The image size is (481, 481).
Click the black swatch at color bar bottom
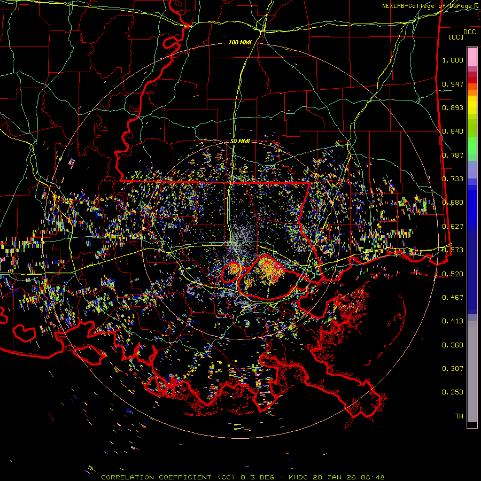pos(472,425)
